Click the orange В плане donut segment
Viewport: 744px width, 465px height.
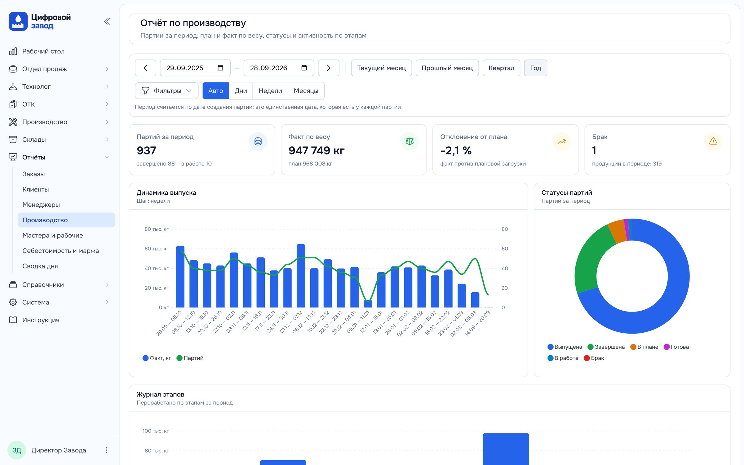pos(618,231)
